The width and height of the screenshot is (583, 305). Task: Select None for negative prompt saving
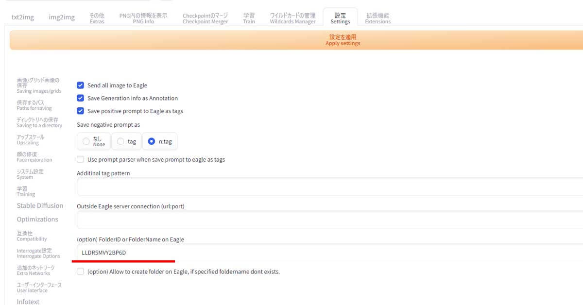[86, 141]
